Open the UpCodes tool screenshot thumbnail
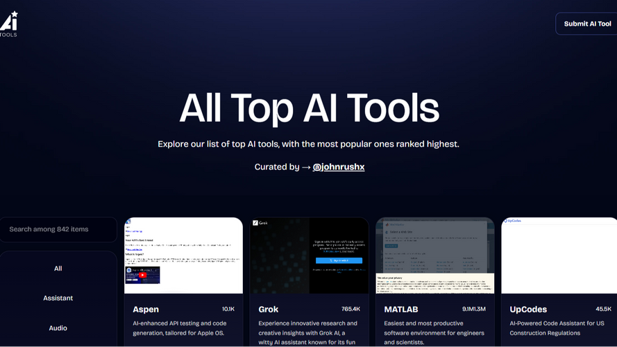The height and width of the screenshot is (347, 617). pos(559,255)
